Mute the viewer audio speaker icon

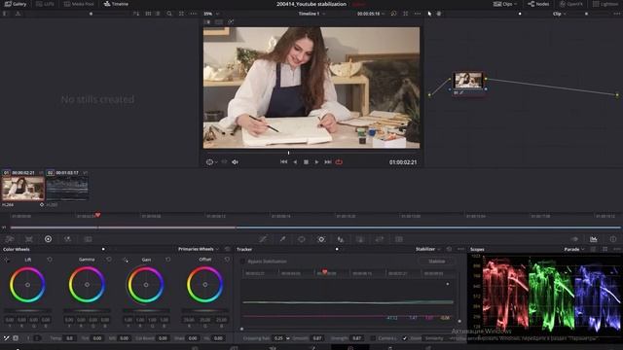pos(235,162)
